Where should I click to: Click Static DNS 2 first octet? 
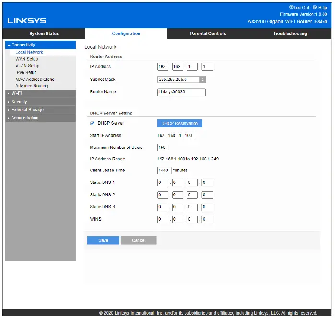(x=162, y=195)
